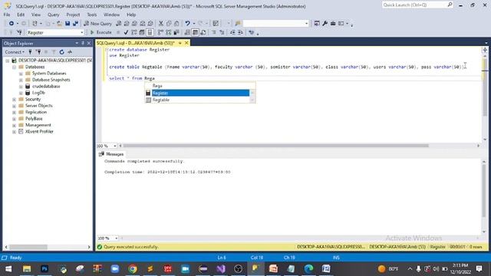Click Display Estimated Execution Plan icon
Image resolution: width=491 pixels, height=276 pixels.
pos(134,32)
